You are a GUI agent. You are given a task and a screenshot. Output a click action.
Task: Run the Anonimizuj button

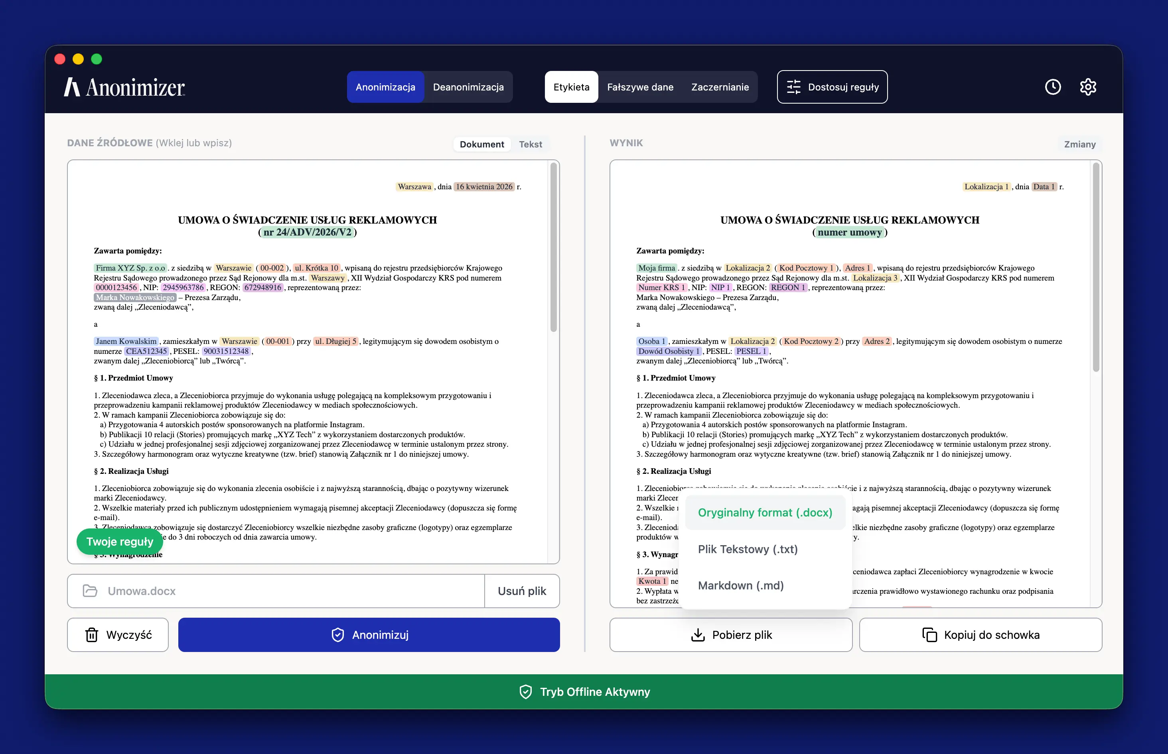pyautogui.click(x=369, y=635)
